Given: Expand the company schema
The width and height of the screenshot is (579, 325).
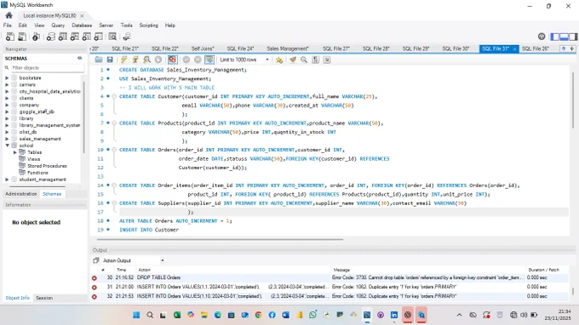Looking at the screenshot, I should click(x=7, y=105).
